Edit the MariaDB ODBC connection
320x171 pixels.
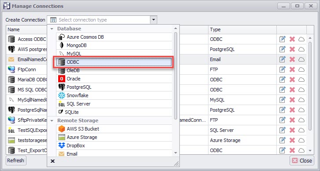(282, 80)
